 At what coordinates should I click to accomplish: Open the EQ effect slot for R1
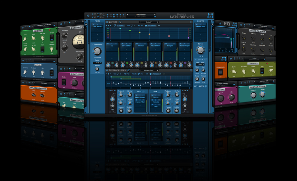tap(112, 45)
